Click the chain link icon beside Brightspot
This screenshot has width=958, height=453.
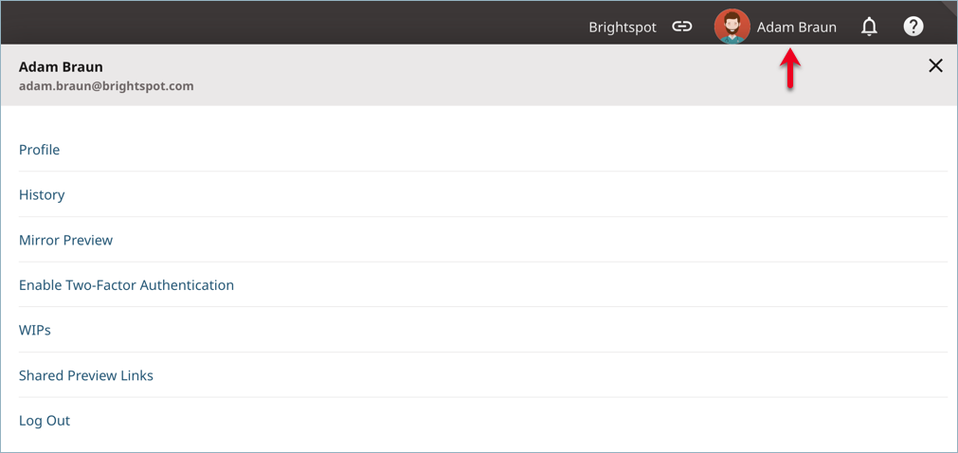click(682, 27)
